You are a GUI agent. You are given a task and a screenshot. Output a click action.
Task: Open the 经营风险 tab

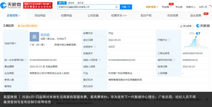67,16
